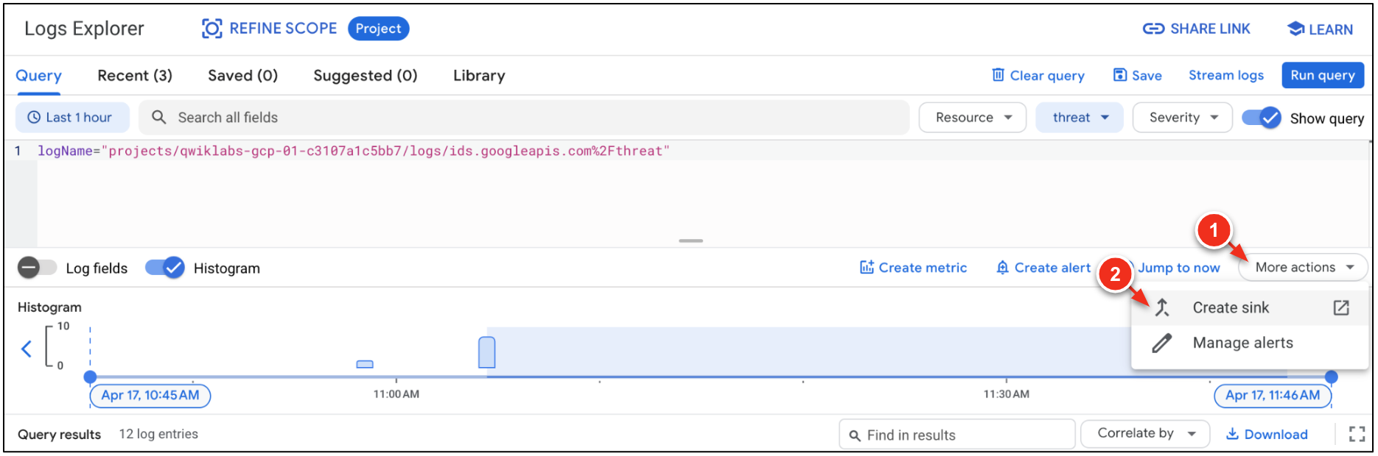Click the Learn graduation cap icon
The height and width of the screenshot is (456, 1378).
[x=1295, y=29]
